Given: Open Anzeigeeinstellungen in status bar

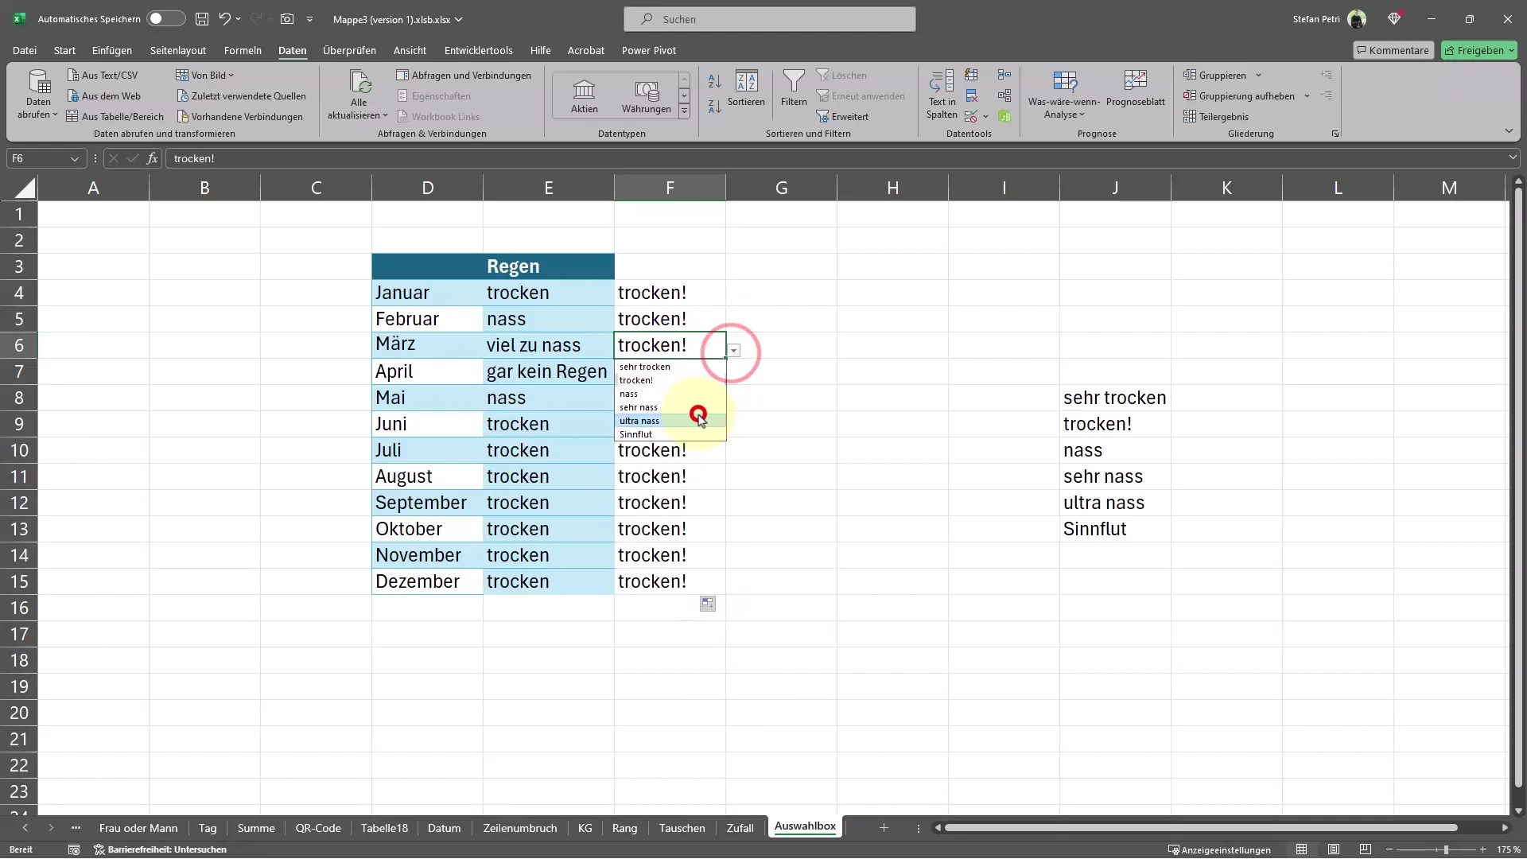Looking at the screenshot, I should coord(1219,850).
